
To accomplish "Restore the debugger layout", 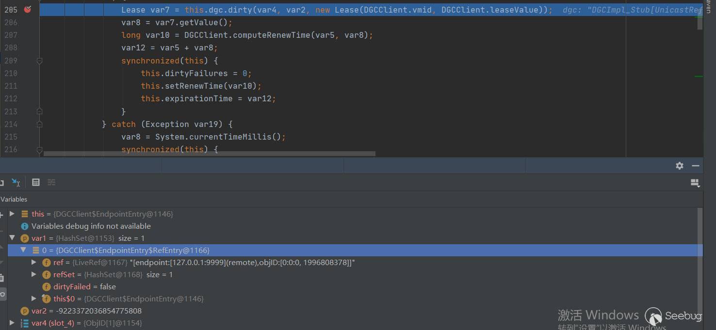I will (x=695, y=183).
